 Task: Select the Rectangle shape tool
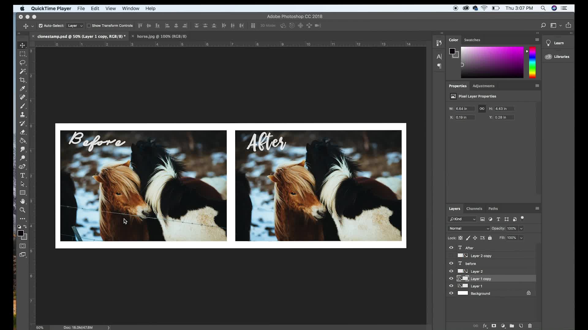click(22, 193)
